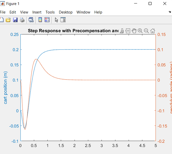Click the x-axis tick label 4.5
The image size is (172, 154).
(x=142, y=146)
